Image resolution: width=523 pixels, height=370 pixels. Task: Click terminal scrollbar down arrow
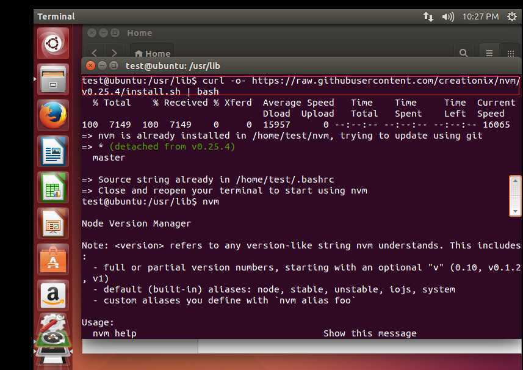[x=515, y=211]
